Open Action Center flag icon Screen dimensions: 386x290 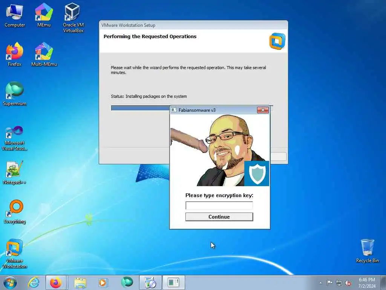(329, 282)
